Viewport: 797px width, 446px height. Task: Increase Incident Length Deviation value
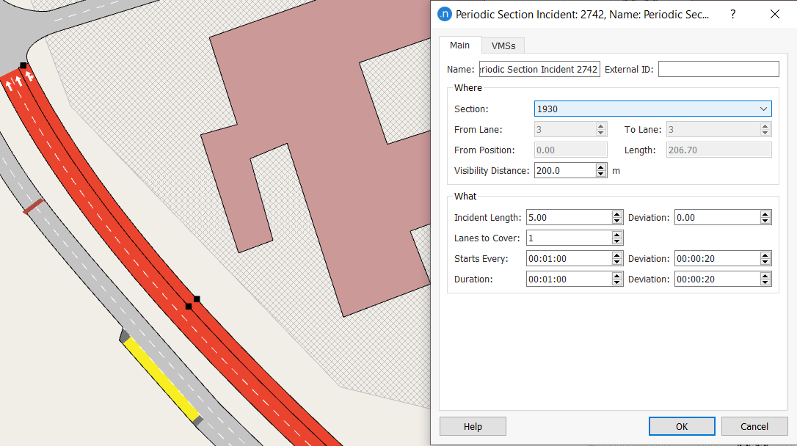(765, 214)
